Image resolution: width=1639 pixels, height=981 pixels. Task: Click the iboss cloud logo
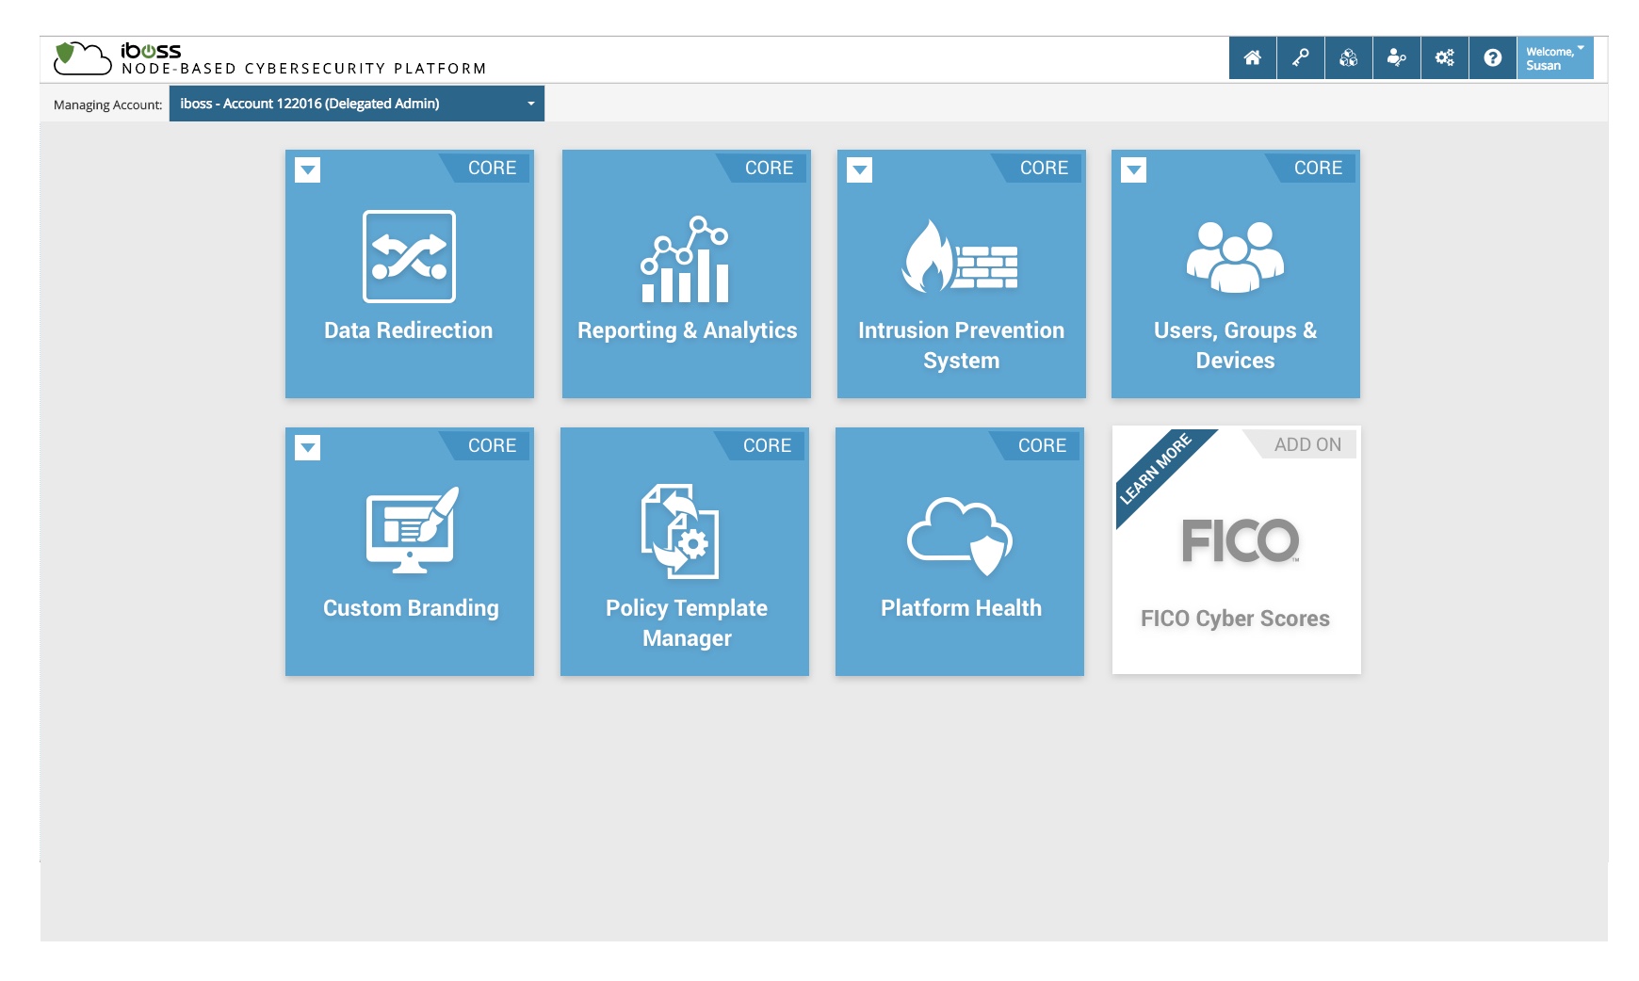pyautogui.click(x=83, y=57)
